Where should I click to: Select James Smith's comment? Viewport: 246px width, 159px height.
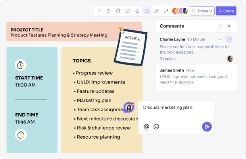pos(196,76)
